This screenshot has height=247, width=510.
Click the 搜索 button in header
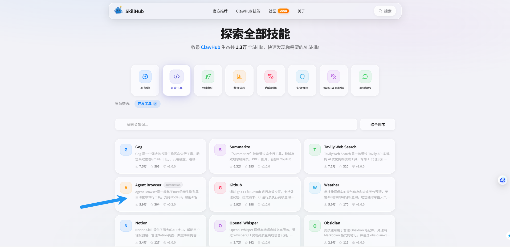click(x=385, y=11)
